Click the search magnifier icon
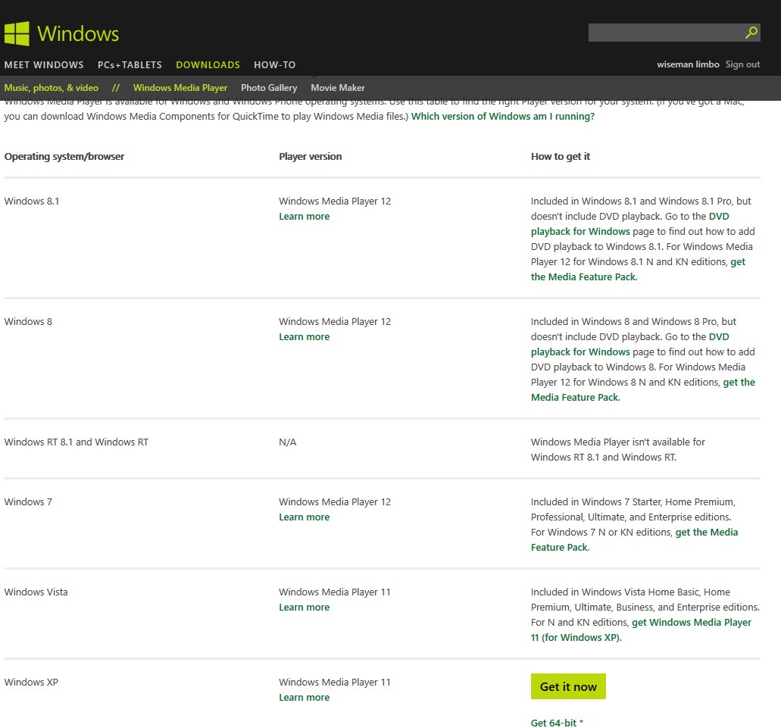 [x=751, y=33]
